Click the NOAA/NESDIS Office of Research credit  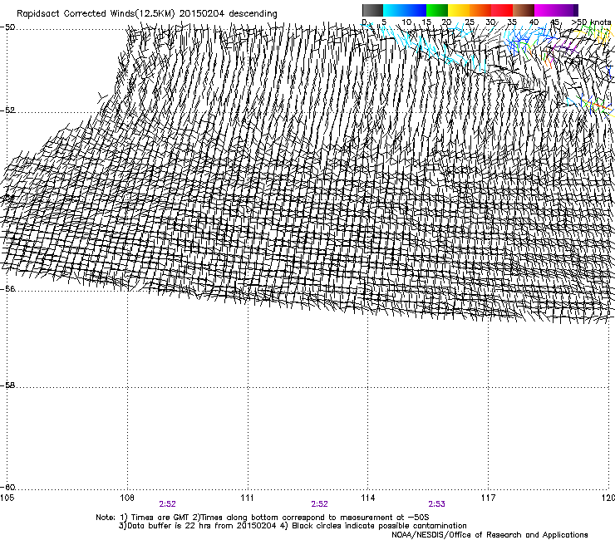coord(490,535)
